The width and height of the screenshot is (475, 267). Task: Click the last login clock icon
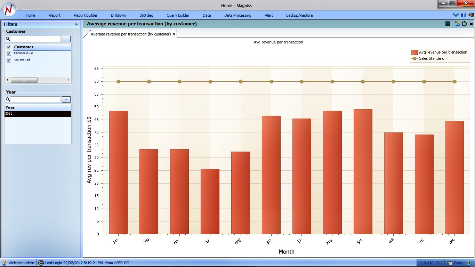coord(41,263)
